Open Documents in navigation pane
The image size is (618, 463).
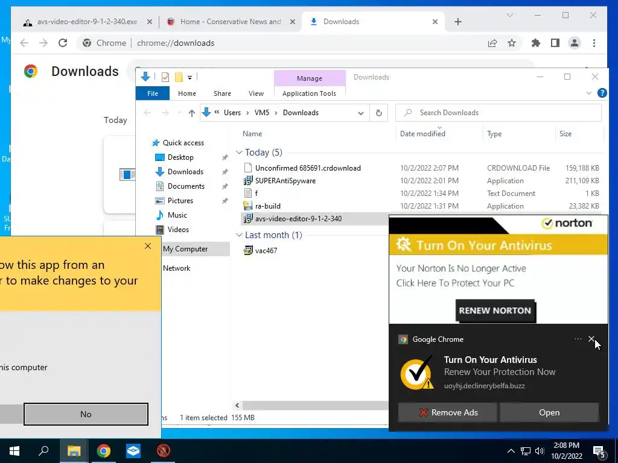(x=186, y=186)
